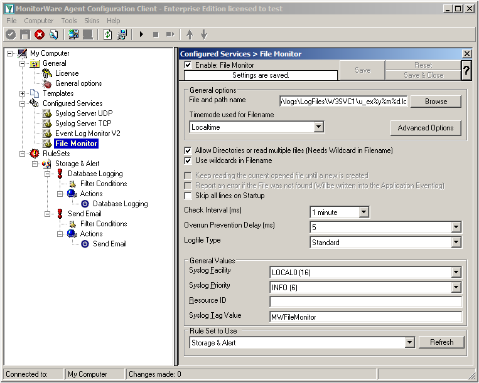
Task: Toggle Keep reading the current opened file
Action: point(188,176)
